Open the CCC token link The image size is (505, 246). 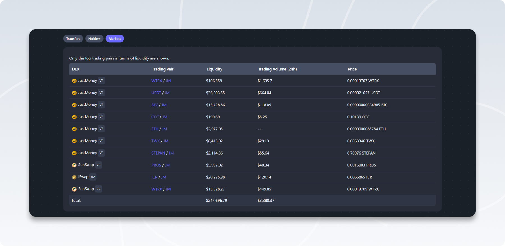point(155,117)
